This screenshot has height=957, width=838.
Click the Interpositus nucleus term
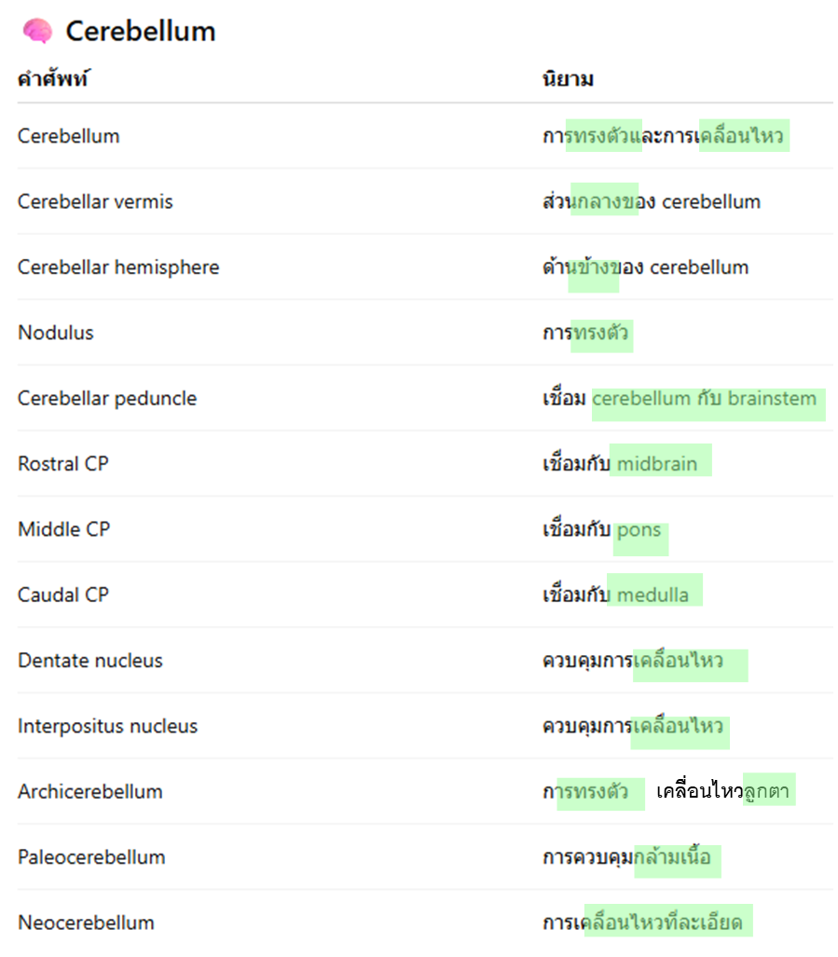(x=108, y=726)
